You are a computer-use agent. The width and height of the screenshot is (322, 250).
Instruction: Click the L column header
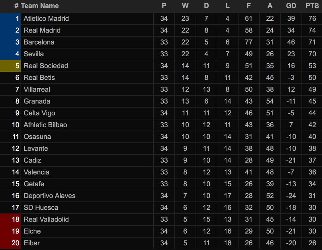coord(227,6)
